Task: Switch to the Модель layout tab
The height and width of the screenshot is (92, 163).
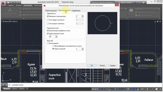Action: click(7, 89)
